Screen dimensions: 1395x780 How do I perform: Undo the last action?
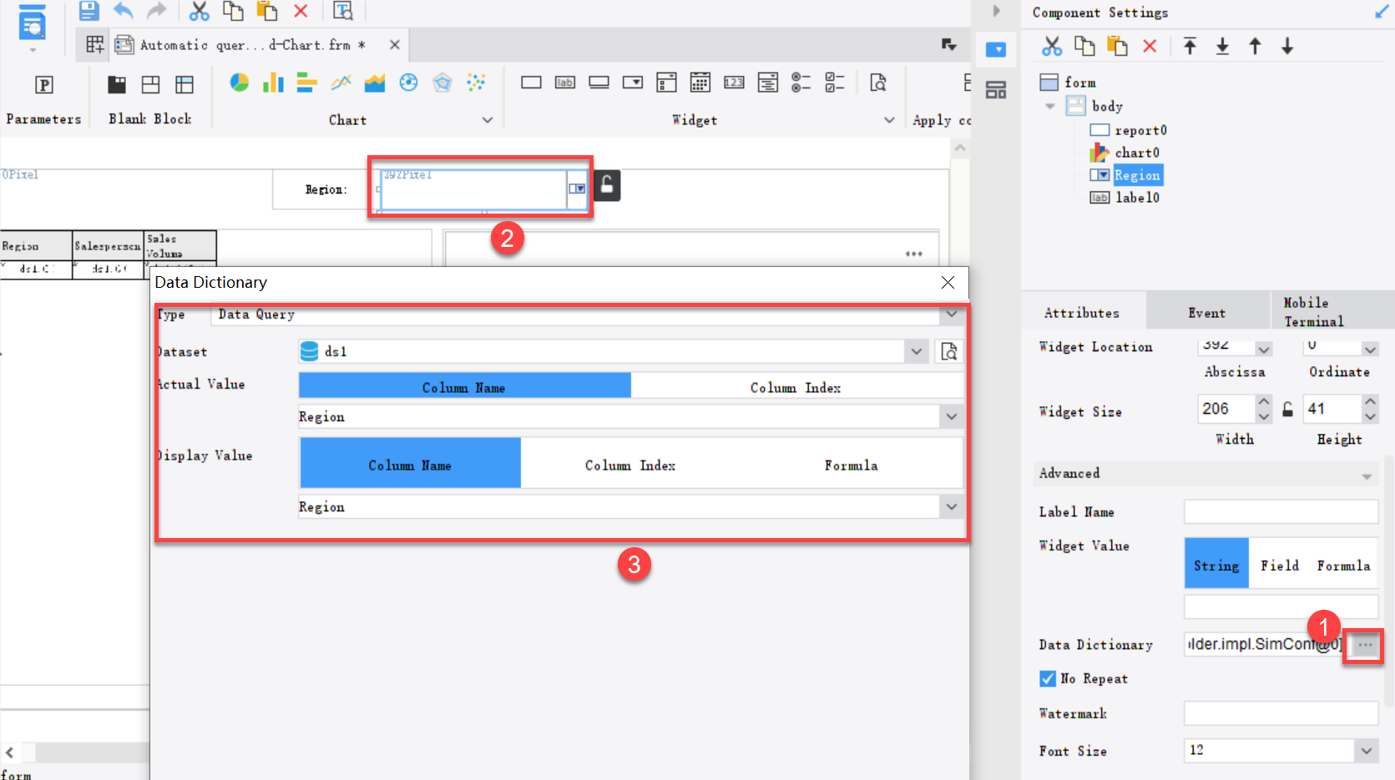tap(123, 11)
